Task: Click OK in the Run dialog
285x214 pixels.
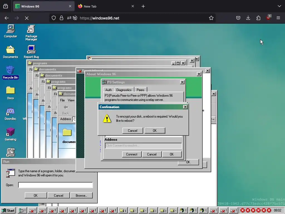Action: (x=36, y=195)
